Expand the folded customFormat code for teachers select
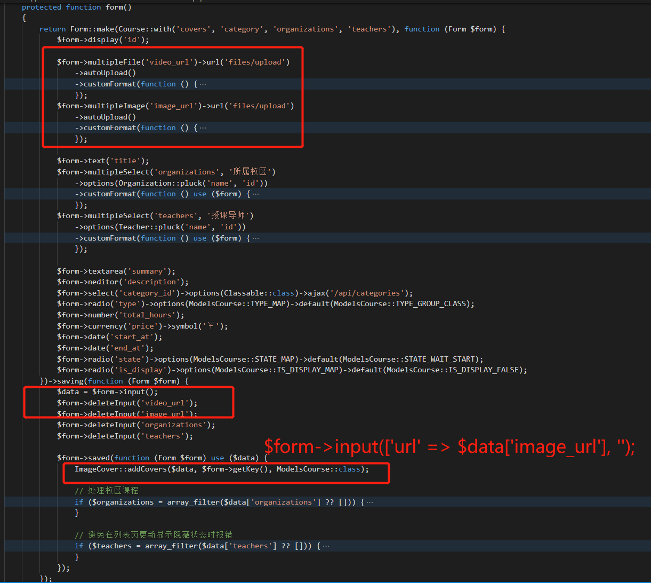651x583 pixels. (255, 238)
